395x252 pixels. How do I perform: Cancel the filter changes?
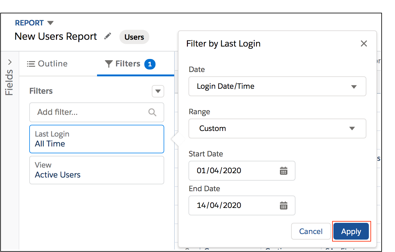click(x=311, y=232)
